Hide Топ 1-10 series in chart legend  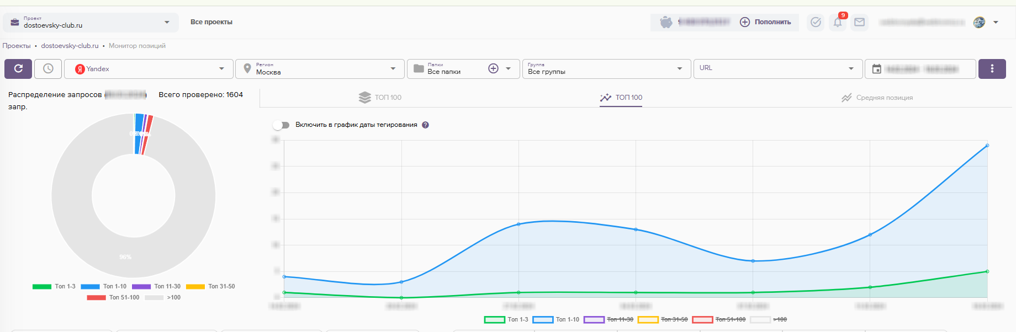555,320
